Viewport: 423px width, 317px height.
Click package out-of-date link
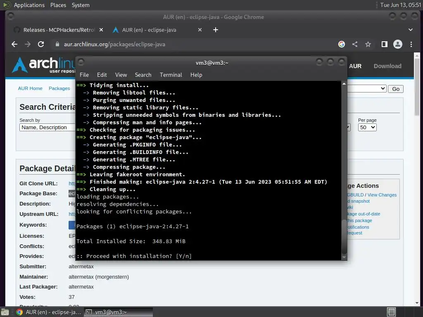tap(364, 214)
